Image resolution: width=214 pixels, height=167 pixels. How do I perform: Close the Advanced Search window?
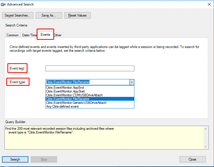209,4
